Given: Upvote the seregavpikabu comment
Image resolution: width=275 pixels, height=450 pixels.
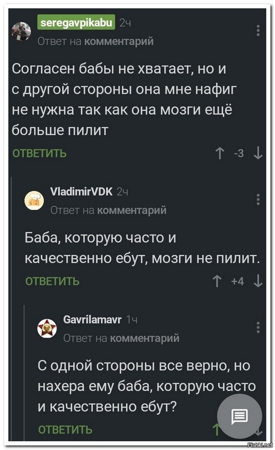Looking at the screenshot, I should click(x=220, y=153).
